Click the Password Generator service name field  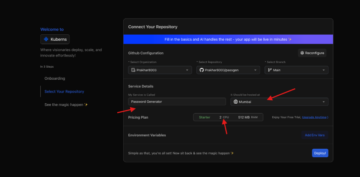pyautogui.click(x=177, y=102)
